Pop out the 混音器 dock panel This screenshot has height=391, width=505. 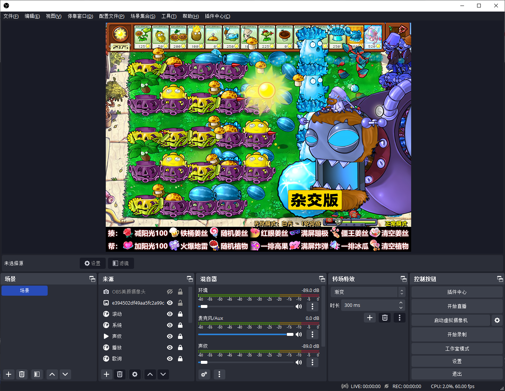coord(322,279)
